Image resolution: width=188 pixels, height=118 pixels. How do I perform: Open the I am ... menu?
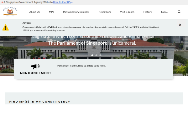[x=164, y=12]
